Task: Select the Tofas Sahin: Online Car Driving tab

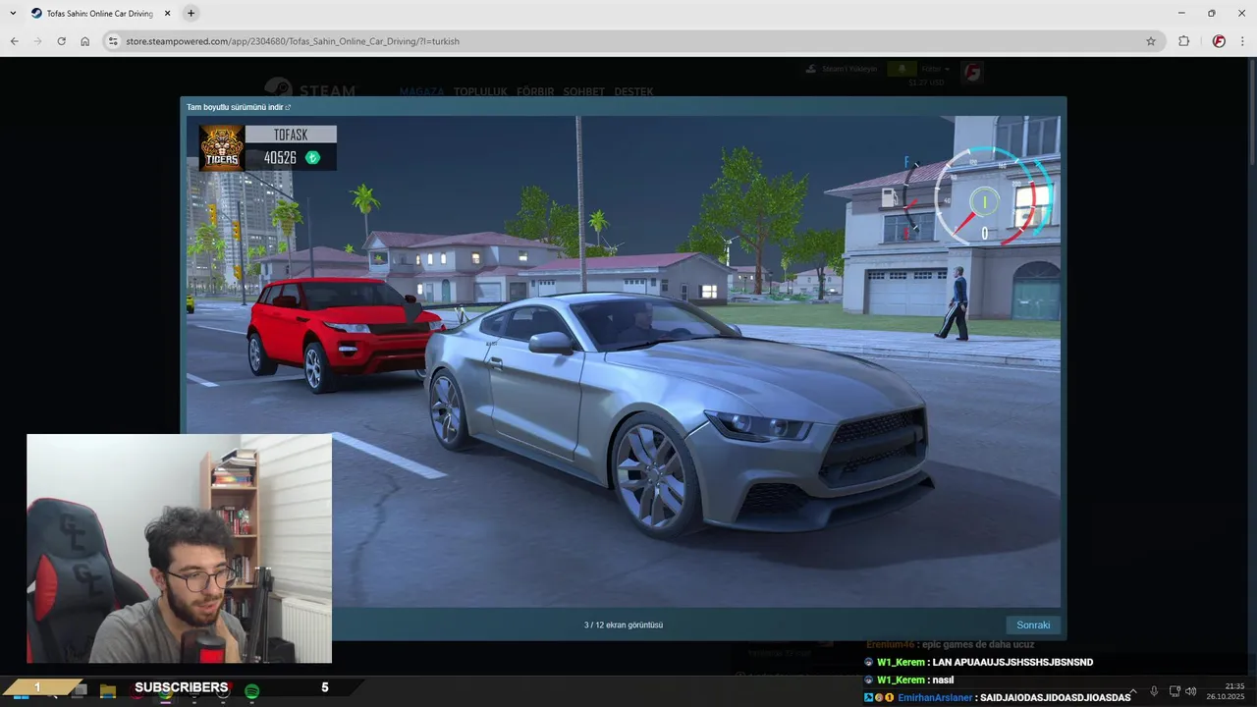Action: (99, 14)
